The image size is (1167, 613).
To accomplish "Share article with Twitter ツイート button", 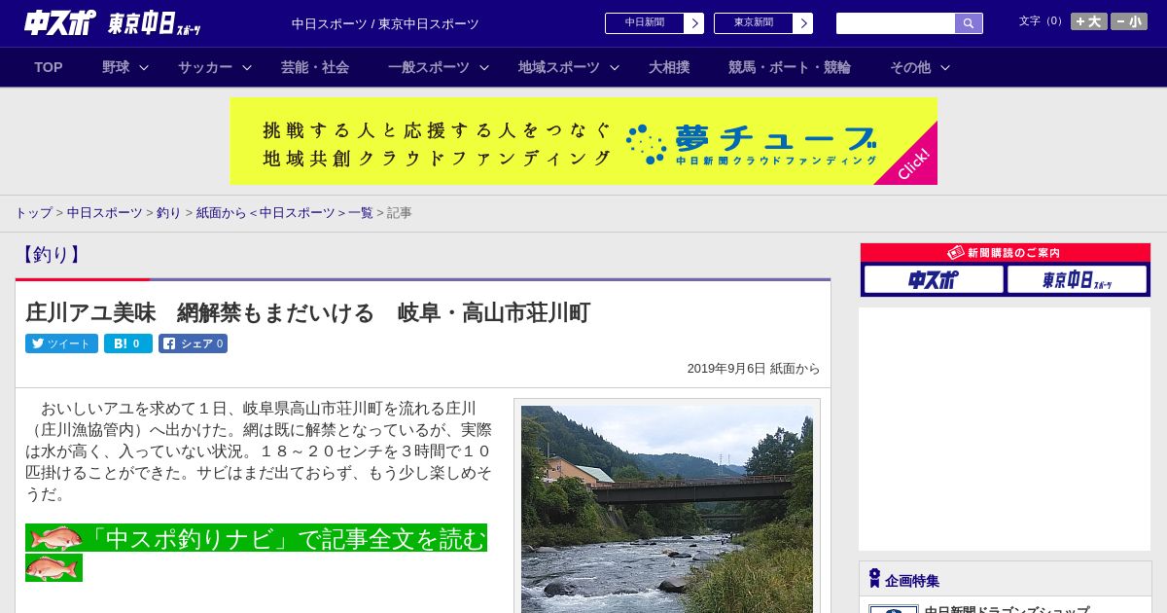I will [x=61, y=343].
